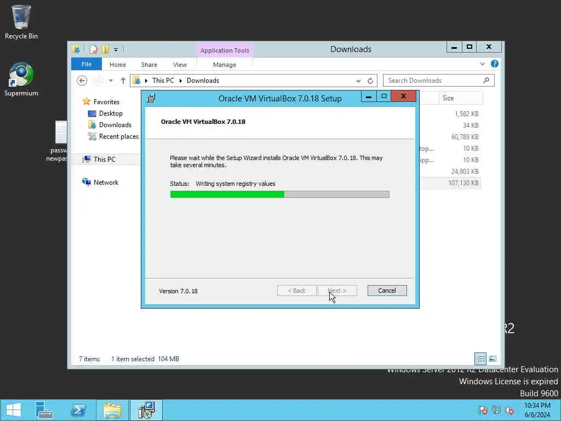The height and width of the screenshot is (421, 561).
Task: Select the file sized 1,582 KB
Action: 467,114
